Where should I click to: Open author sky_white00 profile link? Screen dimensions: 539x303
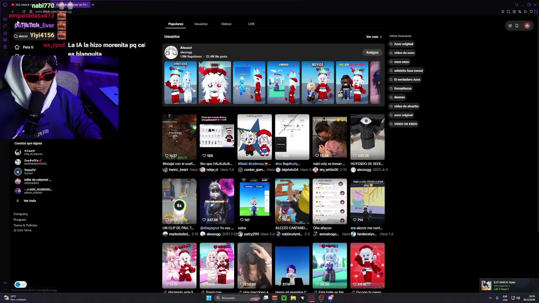click(329, 170)
